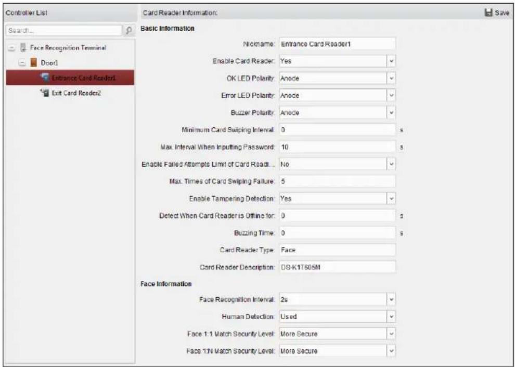This screenshot has width=515, height=367.
Task: Collapse the Door1 tree node
Action: tap(22, 63)
